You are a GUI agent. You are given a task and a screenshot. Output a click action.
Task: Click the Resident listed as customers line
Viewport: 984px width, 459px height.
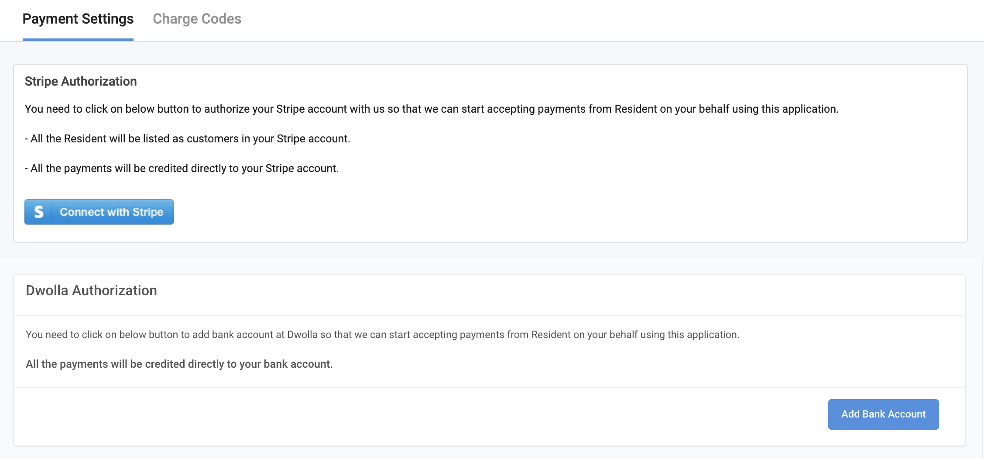[x=187, y=138]
